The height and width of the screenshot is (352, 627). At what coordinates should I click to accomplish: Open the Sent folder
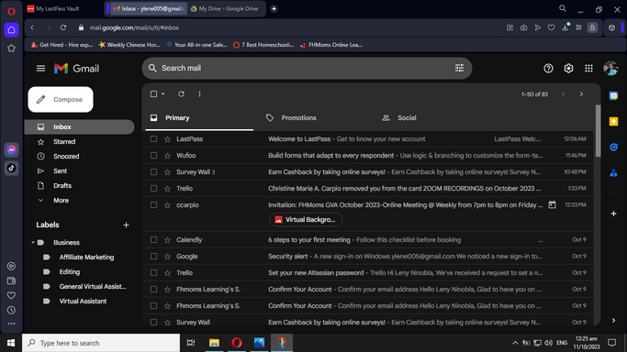pyautogui.click(x=60, y=171)
